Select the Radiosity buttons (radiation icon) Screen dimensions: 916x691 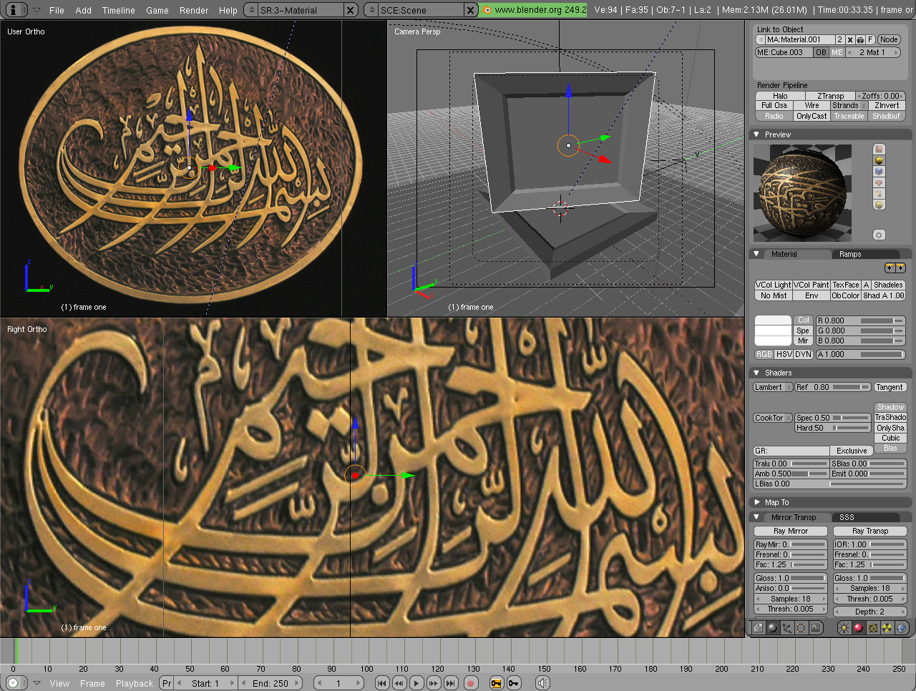pos(887,627)
